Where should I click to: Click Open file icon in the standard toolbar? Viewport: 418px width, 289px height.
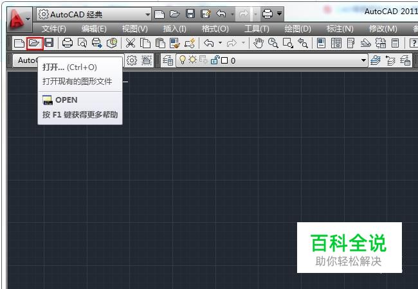34,43
